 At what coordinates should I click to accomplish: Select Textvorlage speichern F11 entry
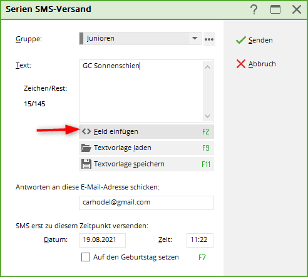point(146,164)
